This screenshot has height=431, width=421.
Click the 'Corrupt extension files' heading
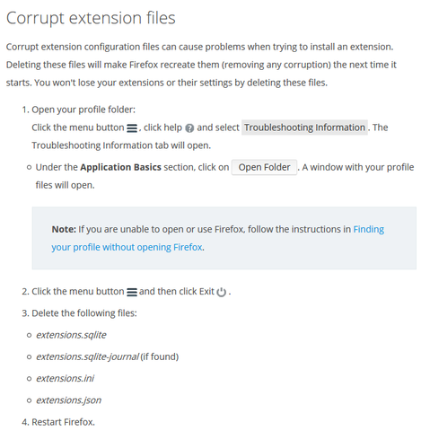tap(91, 18)
